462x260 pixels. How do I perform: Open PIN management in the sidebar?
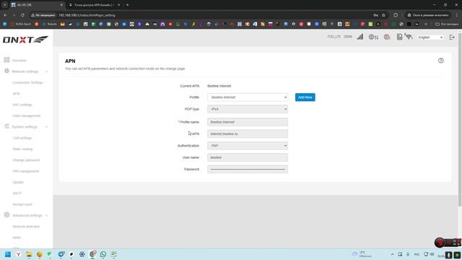pyautogui.click(x=26, y=171)
